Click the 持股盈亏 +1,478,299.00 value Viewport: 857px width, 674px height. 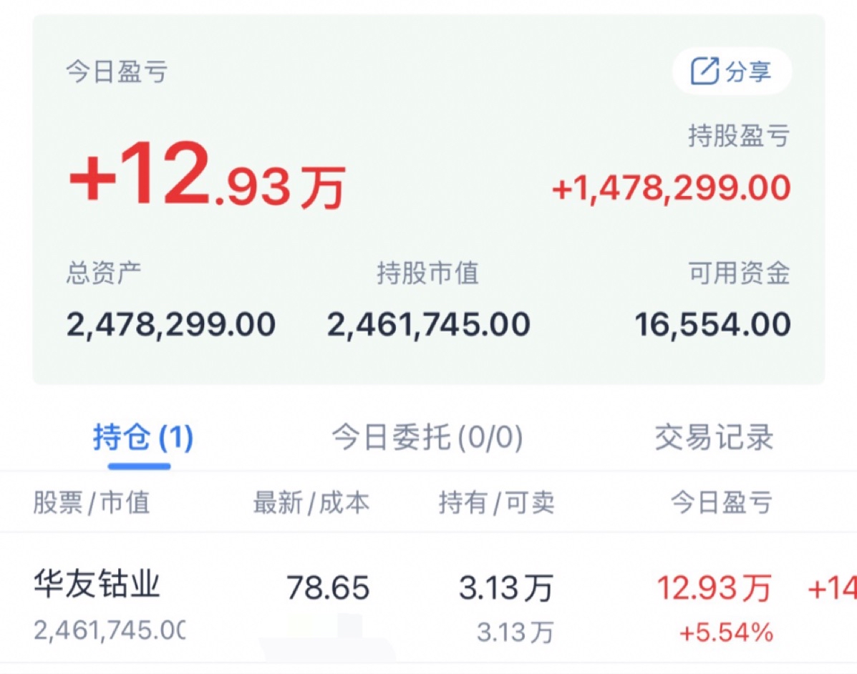tap(671, 188)
